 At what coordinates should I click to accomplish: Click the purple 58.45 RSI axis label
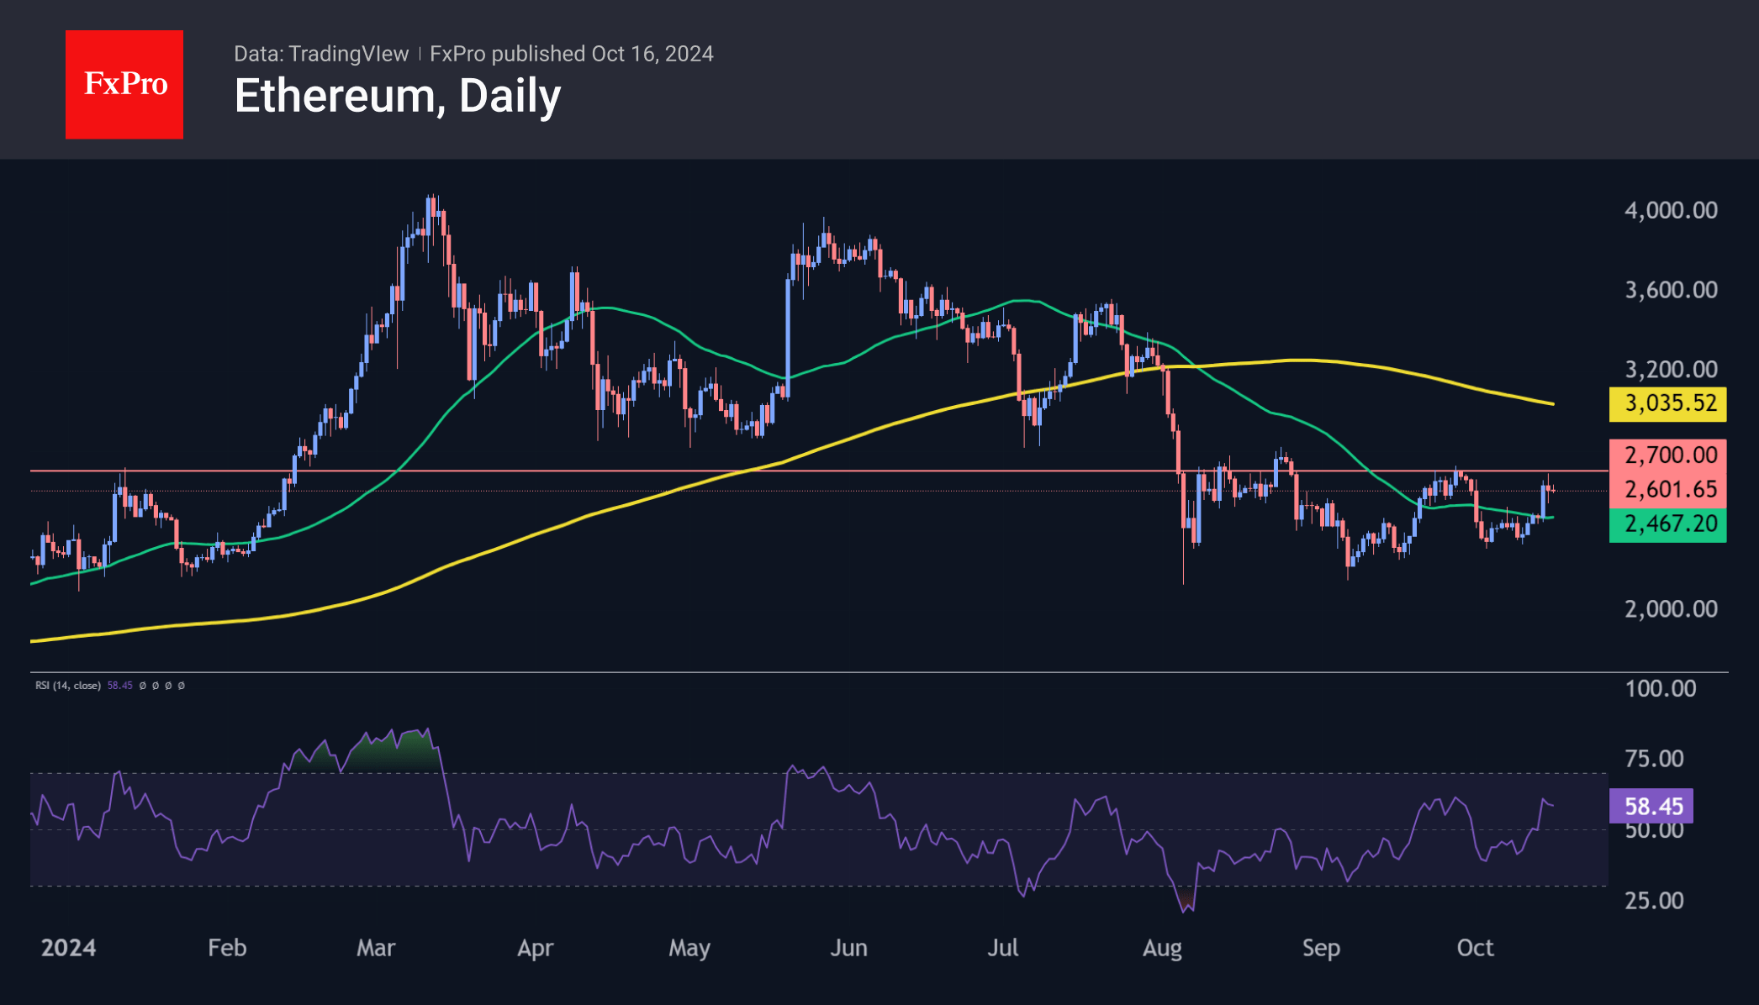(x=1651, y=807)
